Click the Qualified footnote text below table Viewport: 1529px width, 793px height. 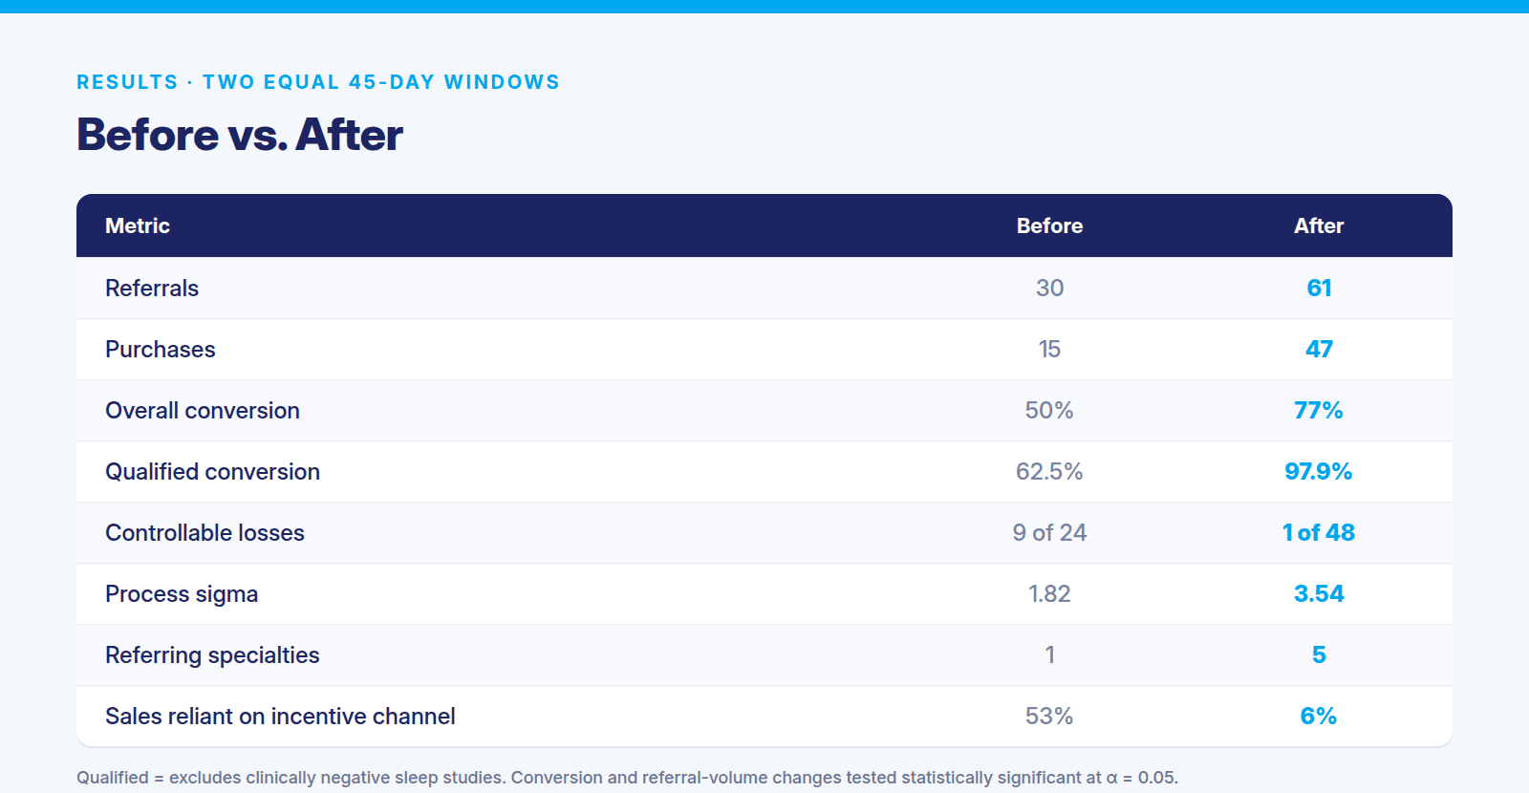[627, 778]
